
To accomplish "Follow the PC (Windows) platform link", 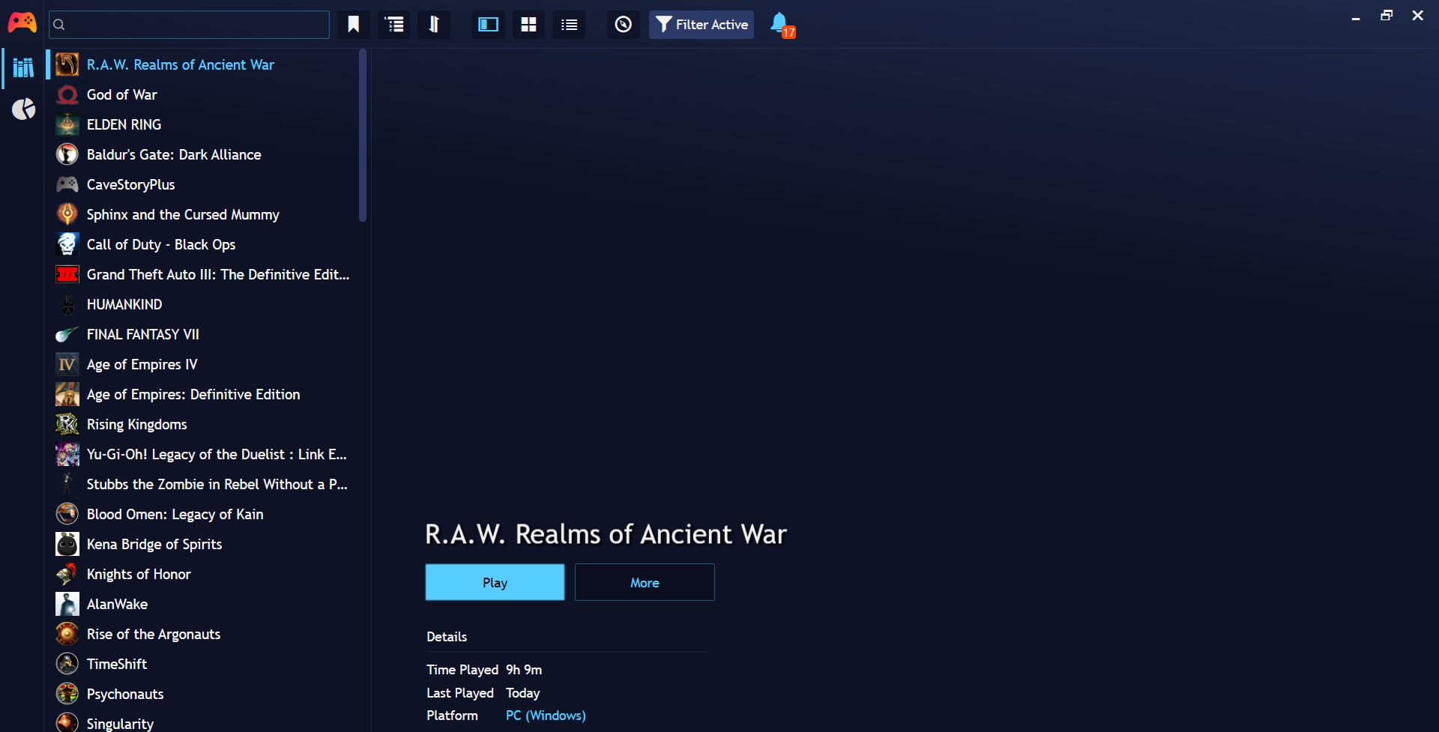I will 546,716.
